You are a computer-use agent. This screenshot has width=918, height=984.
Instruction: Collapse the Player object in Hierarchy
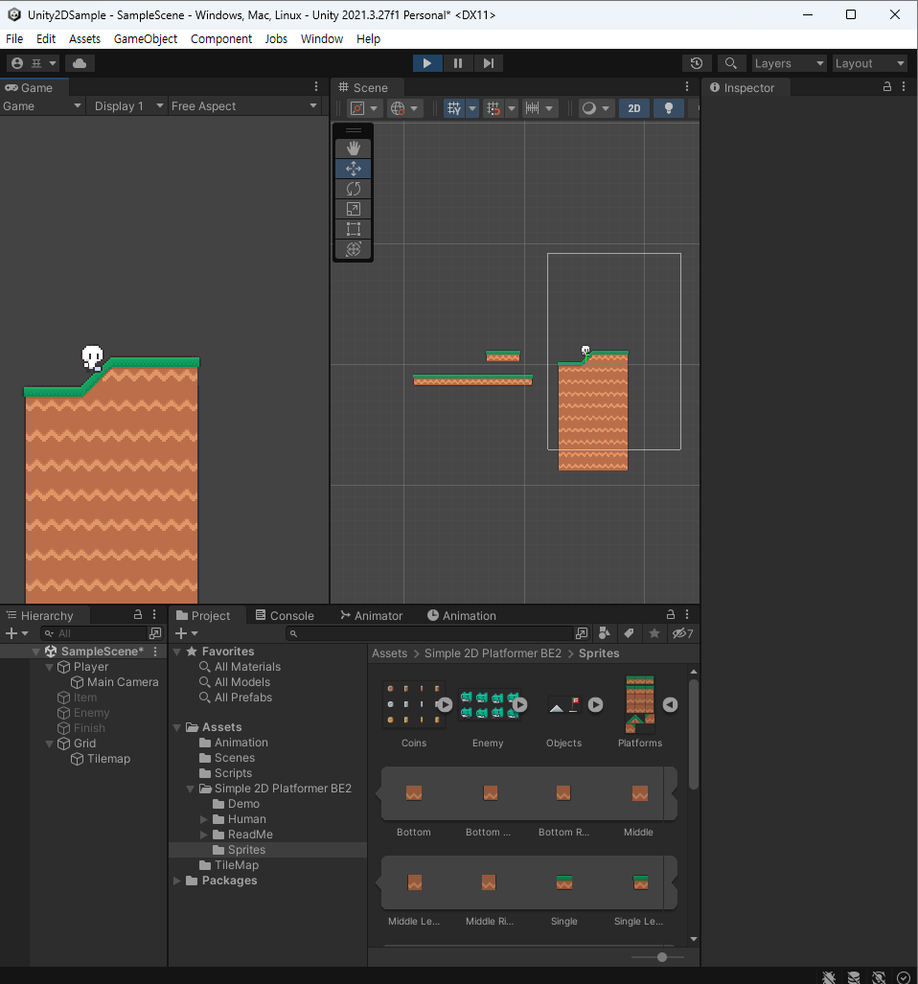coord(49,667)
